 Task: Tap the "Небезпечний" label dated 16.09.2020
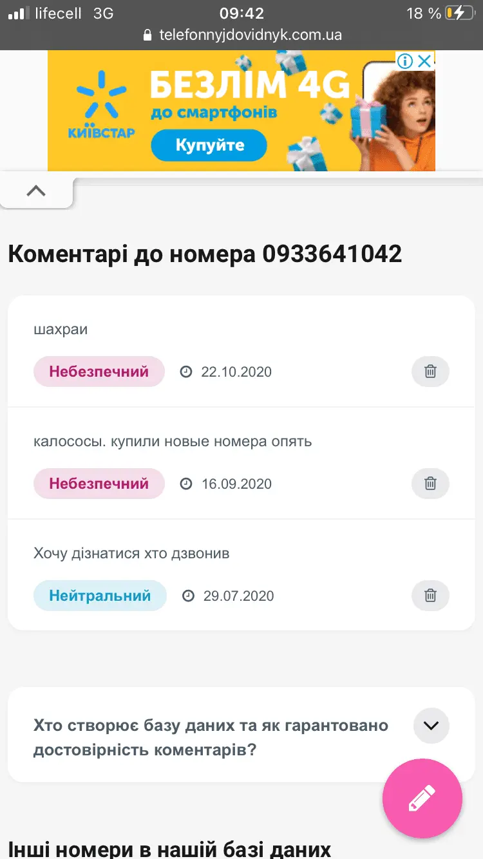pos(99,484)
